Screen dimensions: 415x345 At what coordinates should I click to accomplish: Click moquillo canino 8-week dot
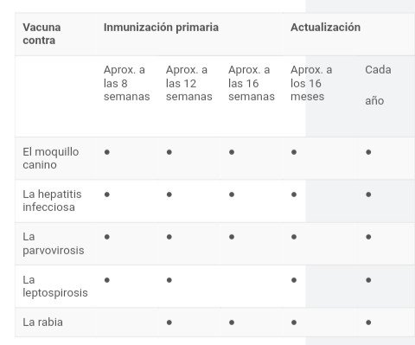point(107,152)
